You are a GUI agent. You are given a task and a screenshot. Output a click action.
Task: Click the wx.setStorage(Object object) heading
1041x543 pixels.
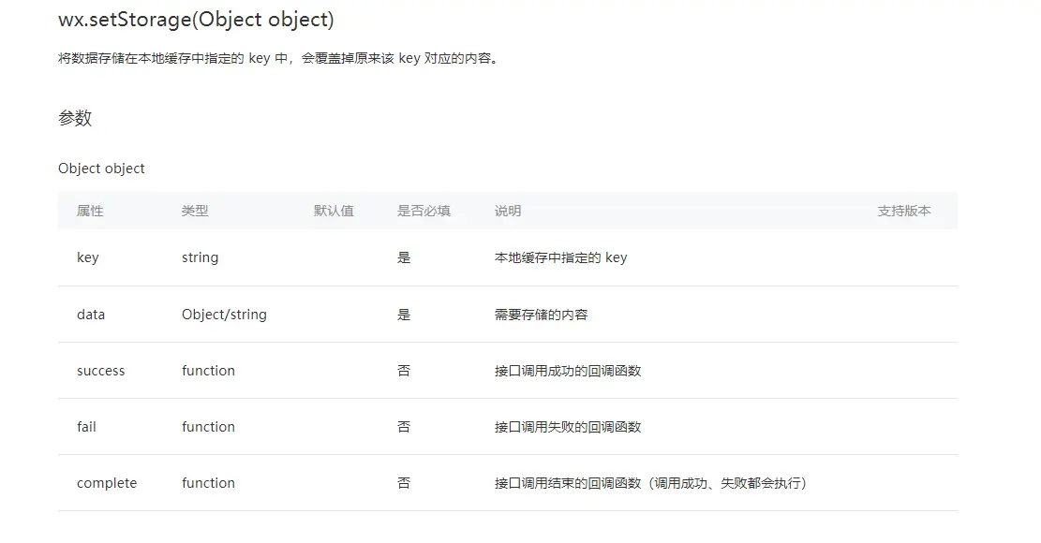(196, 20)
